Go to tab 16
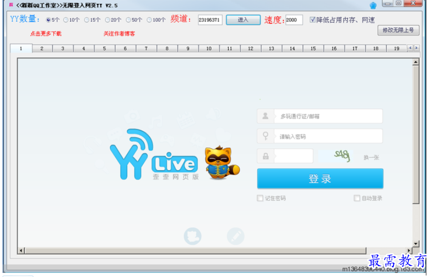The image size is (431, 277). tap(334, 49)
